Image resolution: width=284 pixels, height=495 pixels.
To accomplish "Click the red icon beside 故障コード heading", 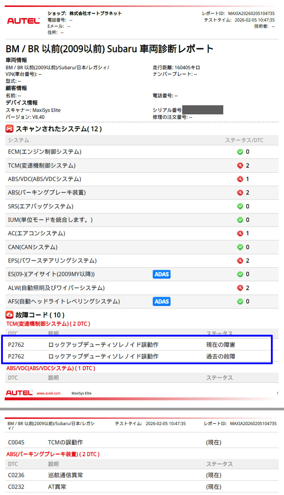I will click(x=10, y=315).
